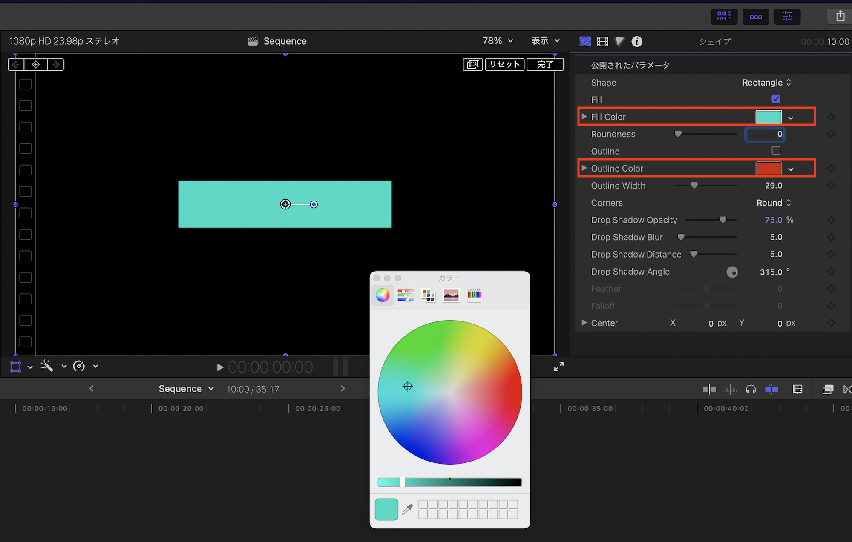Image resolution: width=852 pixels, height=542 pixels.
Task: Click the Roundness value input field
Action: 765,134
